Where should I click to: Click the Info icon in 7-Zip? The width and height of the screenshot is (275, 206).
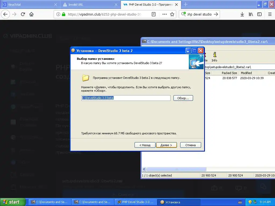(214, 57)
